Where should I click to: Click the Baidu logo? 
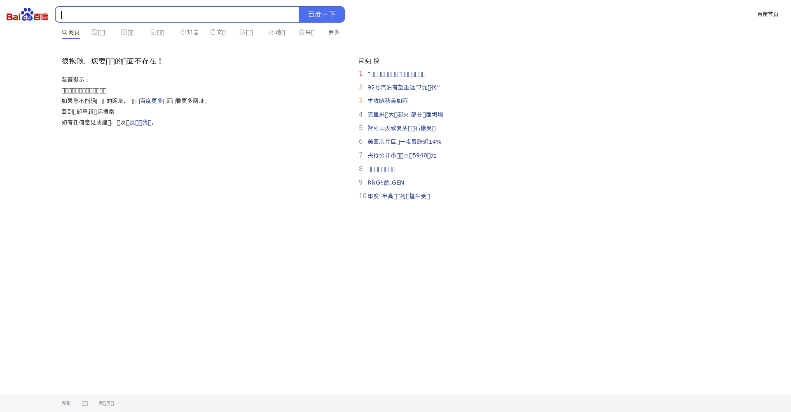[27, 14]
